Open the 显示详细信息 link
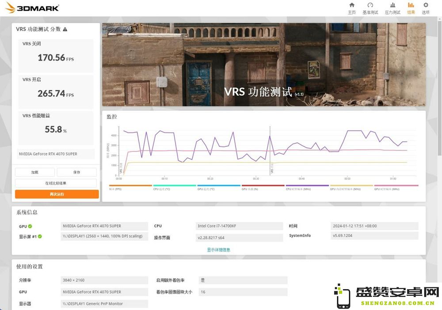442x310 pixels. click(218, 249)
